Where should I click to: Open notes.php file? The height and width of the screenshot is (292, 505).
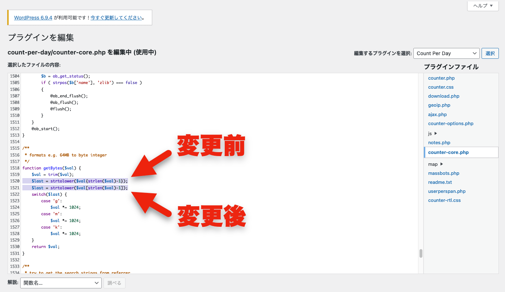click(439, 142)
